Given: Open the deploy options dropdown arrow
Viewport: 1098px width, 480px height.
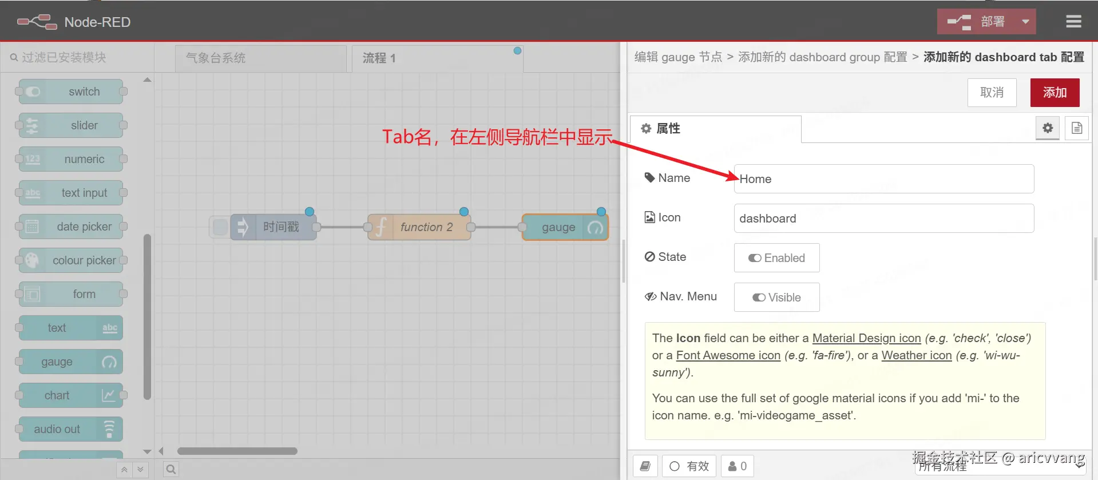Looking at the screenshot, I should pos(1025,22).
